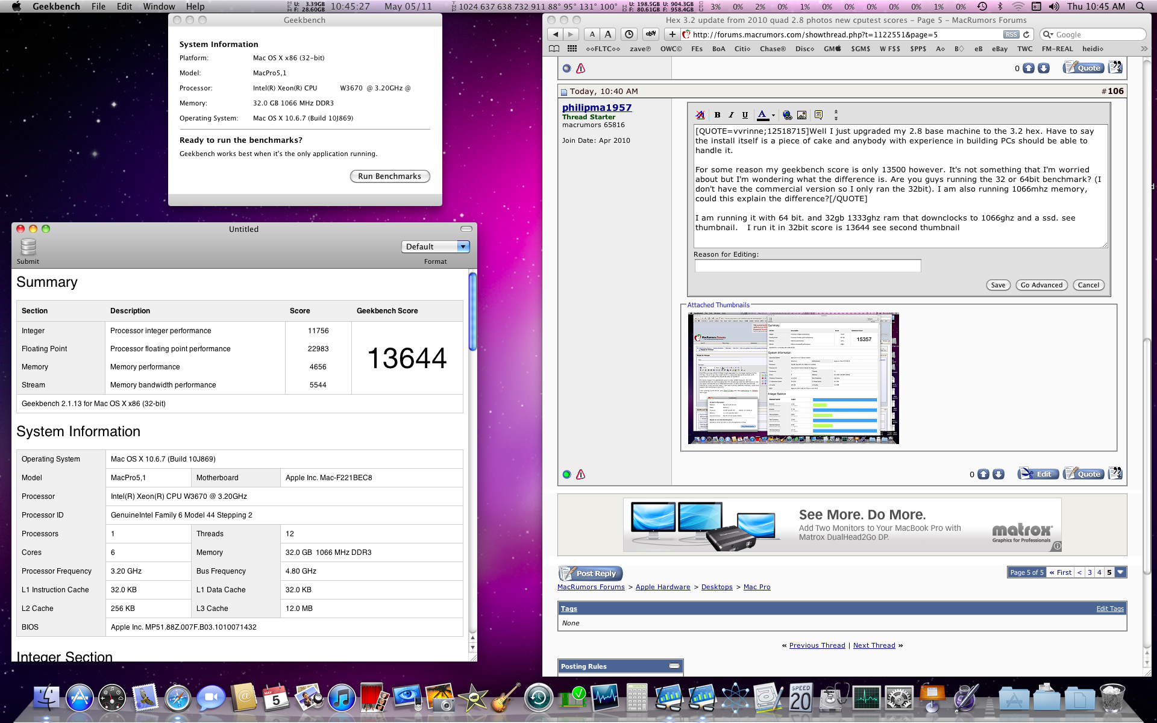The width and height of the screenshot is (1157, 723).
Task: Click Remove Text Formatting icon in editor
Action: 700,114
